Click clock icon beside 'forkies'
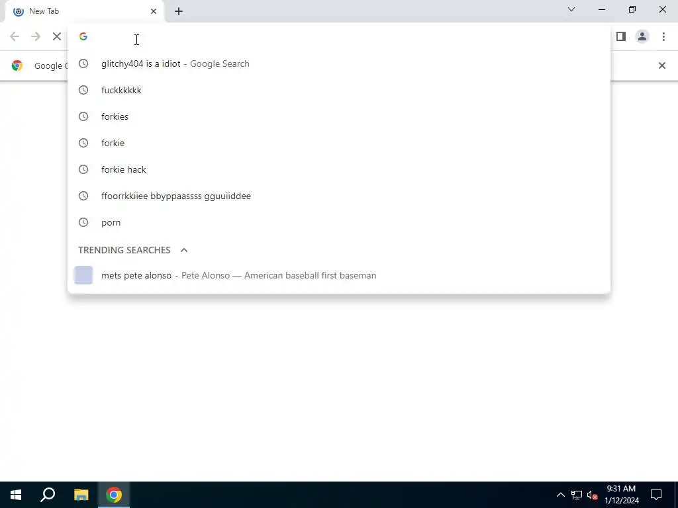678x508 pixels. [83, 116]
